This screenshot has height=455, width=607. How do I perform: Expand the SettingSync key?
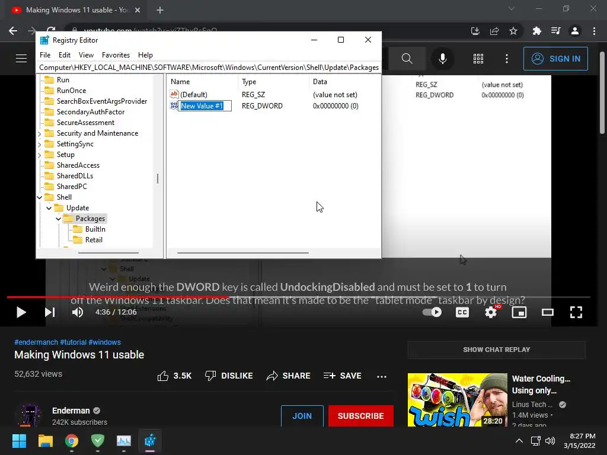click(40, 145)
